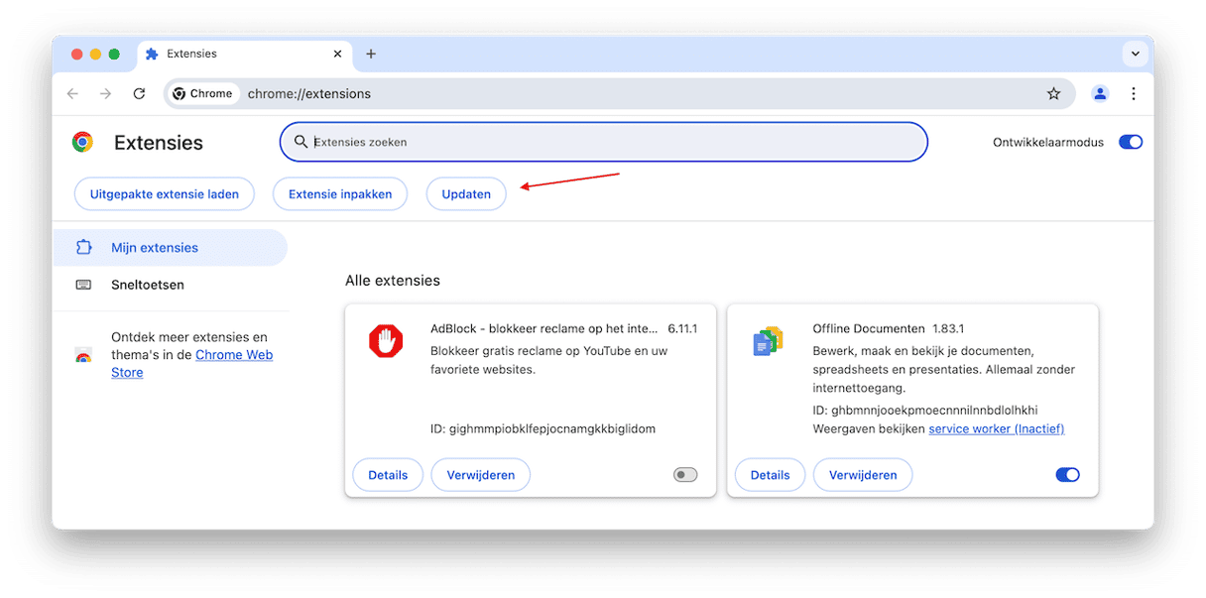The height and width of the screenshot is (598, 1206).
Task: Click the back navigation arrow
Action: 72,93
